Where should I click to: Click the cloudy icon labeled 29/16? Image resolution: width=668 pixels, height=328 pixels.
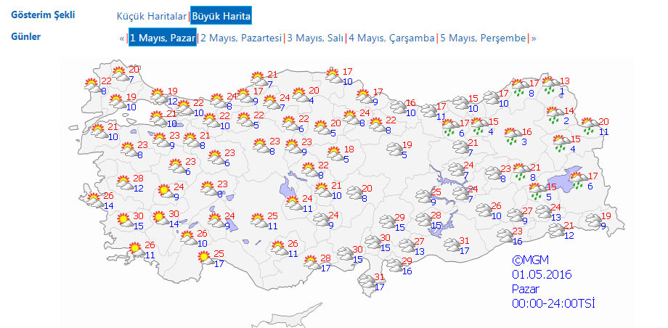[x=394, y=265]
